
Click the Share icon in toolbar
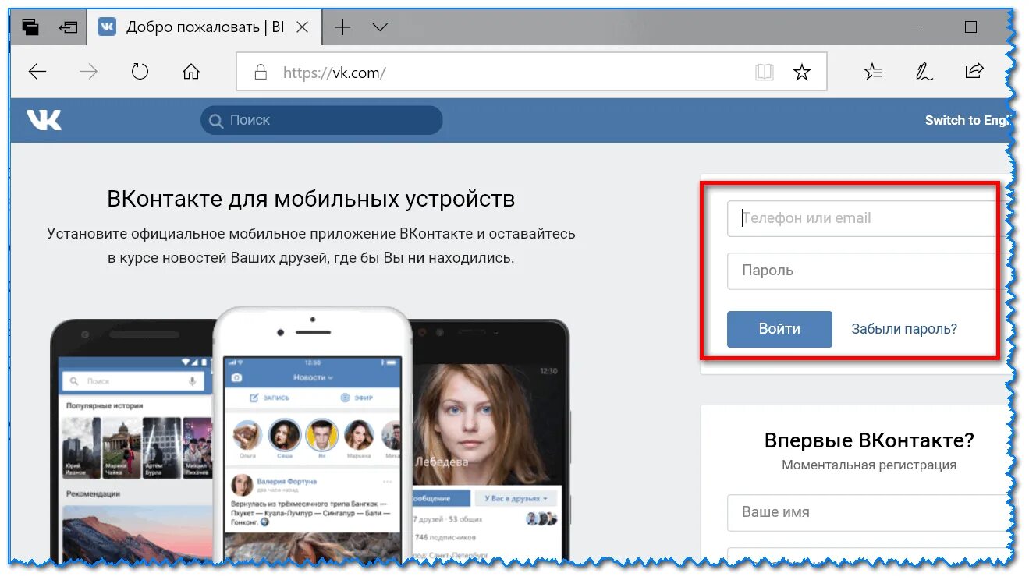[x=974, y=72]
